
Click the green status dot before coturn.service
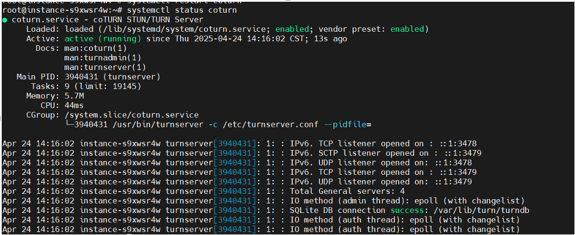coord(5,20)
